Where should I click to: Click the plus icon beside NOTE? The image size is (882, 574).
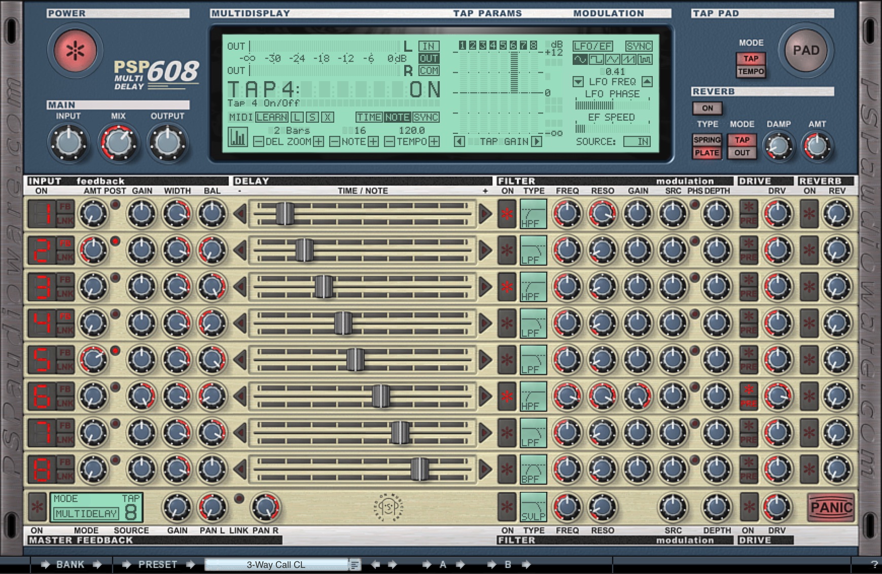click(373, 142)
